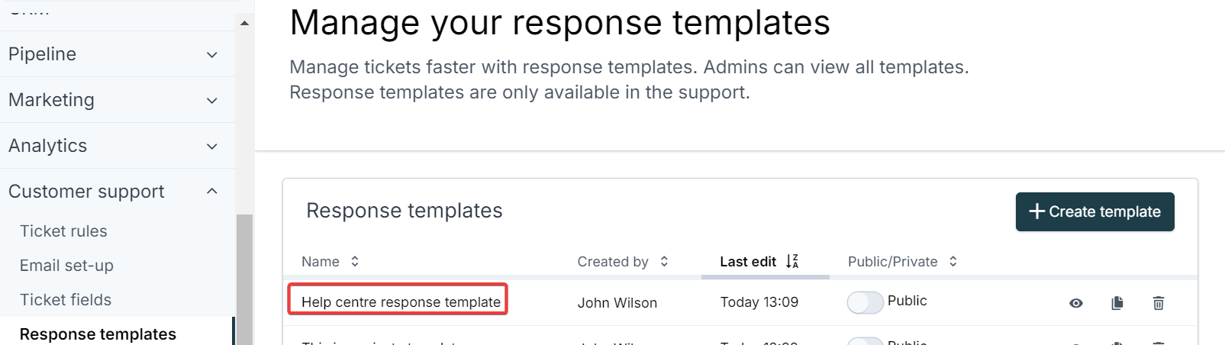
Task: Sort by Created by column arrows
Action: click(x=664, y=261)
